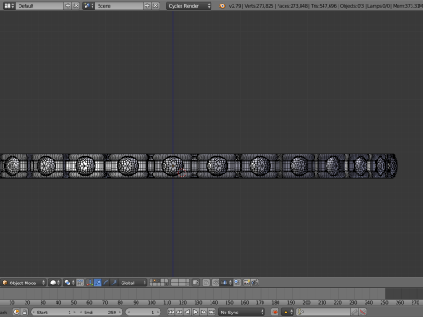Screen dimensions: 423x317
Task: Click the Verts:273,825 statistic in header
Action: (259, 6)
